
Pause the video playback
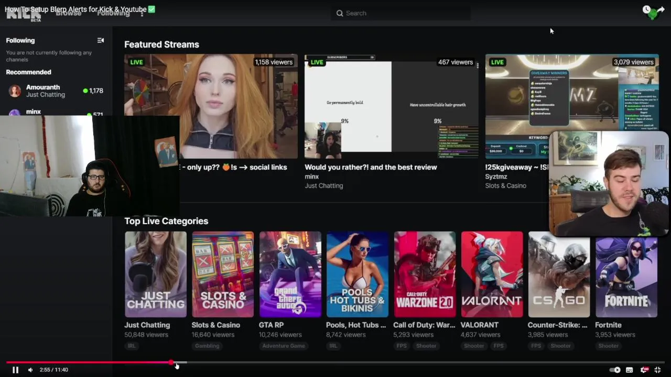(x=15, y=370)
